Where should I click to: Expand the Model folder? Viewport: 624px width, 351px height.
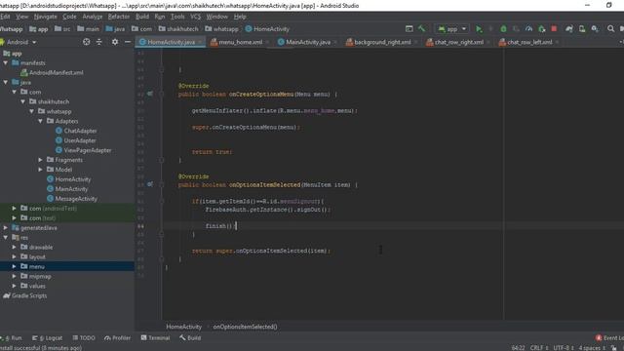click(40, 170)
